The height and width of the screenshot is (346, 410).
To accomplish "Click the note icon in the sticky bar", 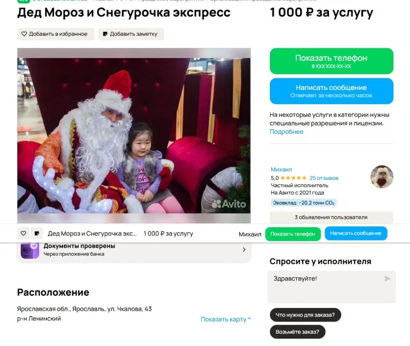I will (x=37, y=233).
